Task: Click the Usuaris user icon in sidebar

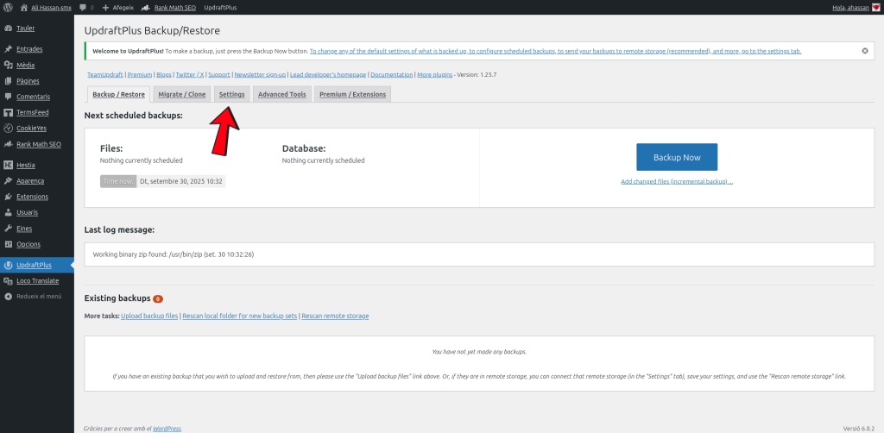Action: (8, 212)
